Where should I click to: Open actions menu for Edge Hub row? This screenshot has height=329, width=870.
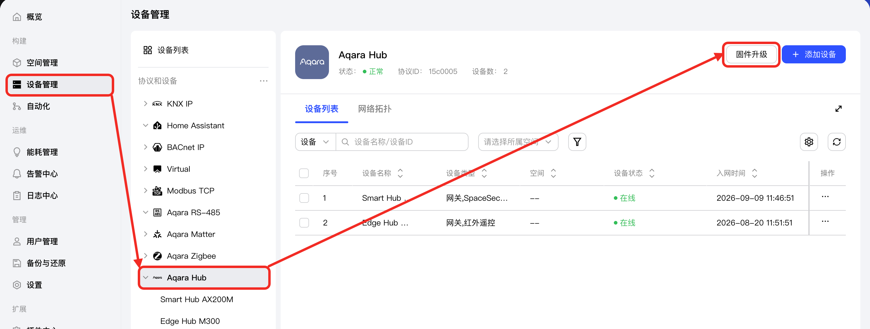825,221
